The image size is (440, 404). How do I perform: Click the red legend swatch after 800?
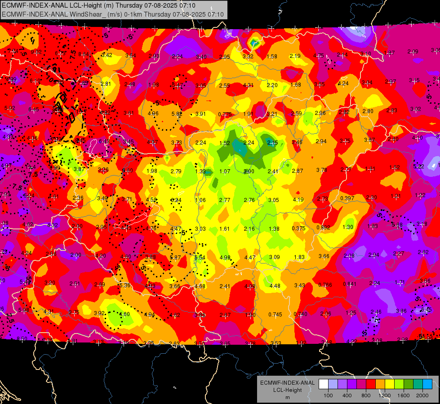pos(371,384)
